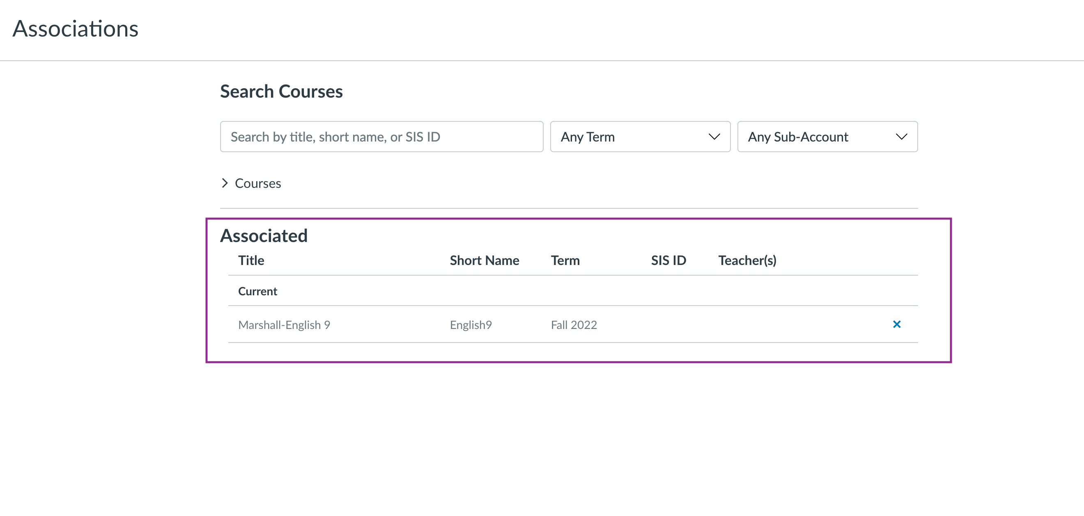The height and width of the screenshot is (516, 1084).
Task: Click the chevron beside Courses
Action: (225, 183)
